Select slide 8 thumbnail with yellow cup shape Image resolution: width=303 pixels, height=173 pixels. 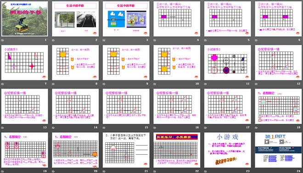tap(75, 62)
